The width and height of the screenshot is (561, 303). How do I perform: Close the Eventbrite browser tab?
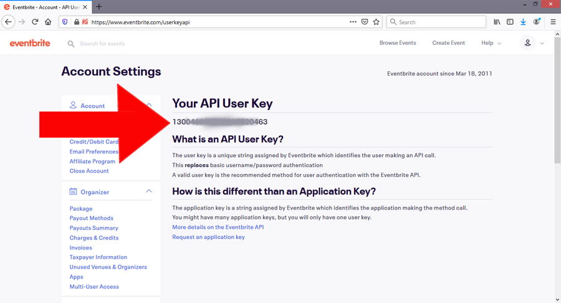click(x=85, y=7)
